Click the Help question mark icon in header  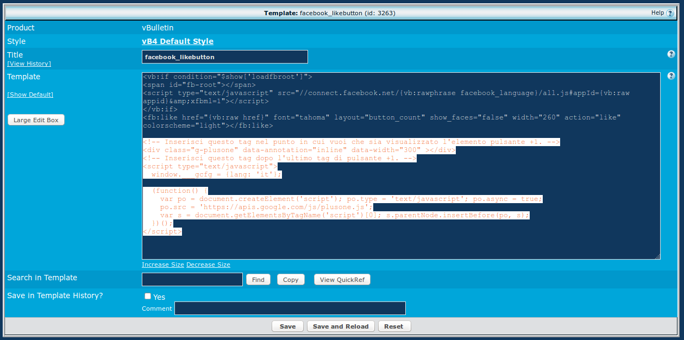pyautogui.click(x=669, y=13)
